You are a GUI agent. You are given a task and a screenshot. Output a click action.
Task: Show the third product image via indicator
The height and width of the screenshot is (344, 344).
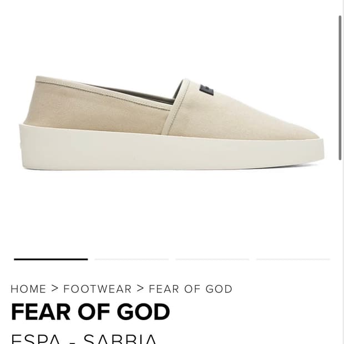coord(213,259)
